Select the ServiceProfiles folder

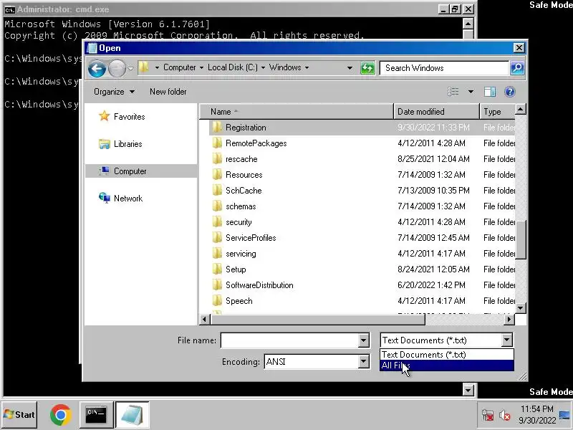point(362,237)
